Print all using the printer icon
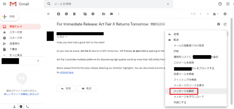The width and height of the screenshot is (234, 109). pos(218,24)
